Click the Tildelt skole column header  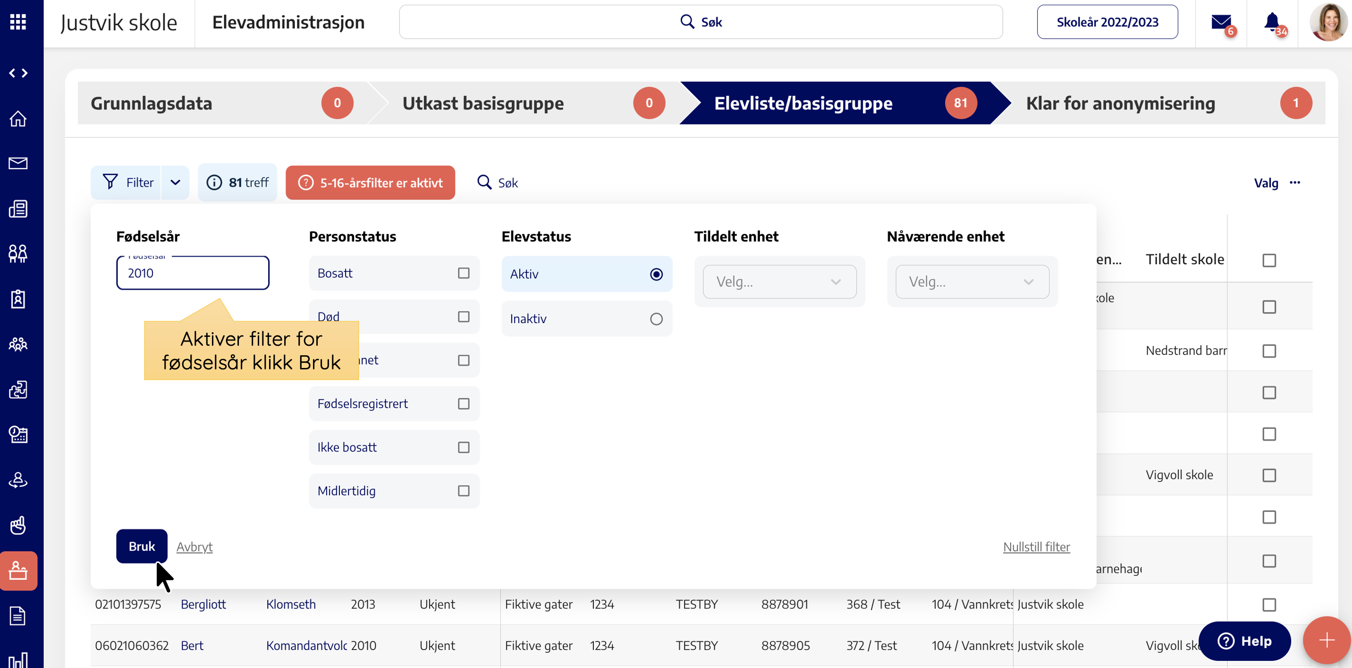[1184, 259]
